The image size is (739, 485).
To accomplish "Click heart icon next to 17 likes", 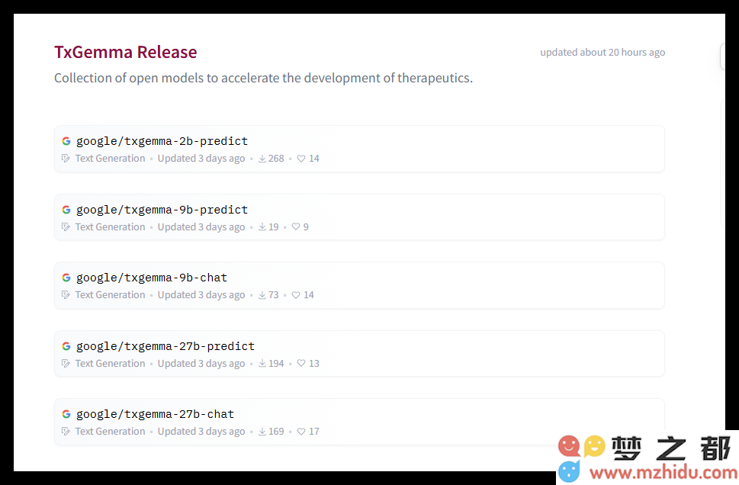I will [301, 432].
